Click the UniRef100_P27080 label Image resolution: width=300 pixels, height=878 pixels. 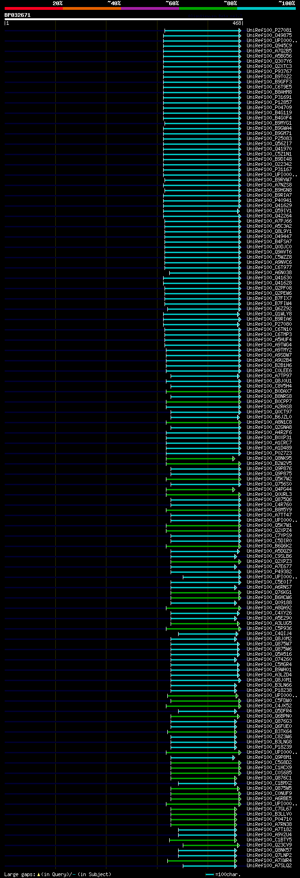pos(269,324)
